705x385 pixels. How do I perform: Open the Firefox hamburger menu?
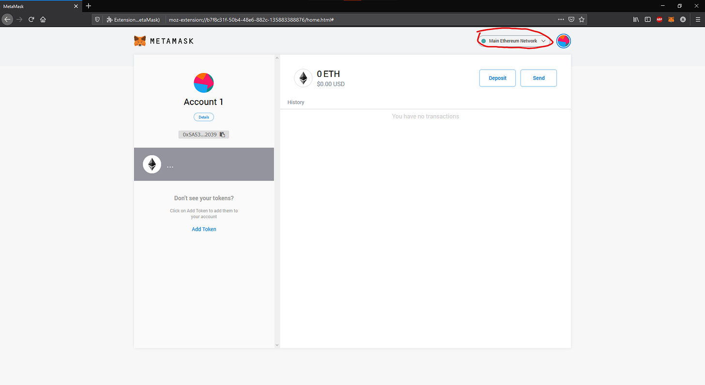698,20
